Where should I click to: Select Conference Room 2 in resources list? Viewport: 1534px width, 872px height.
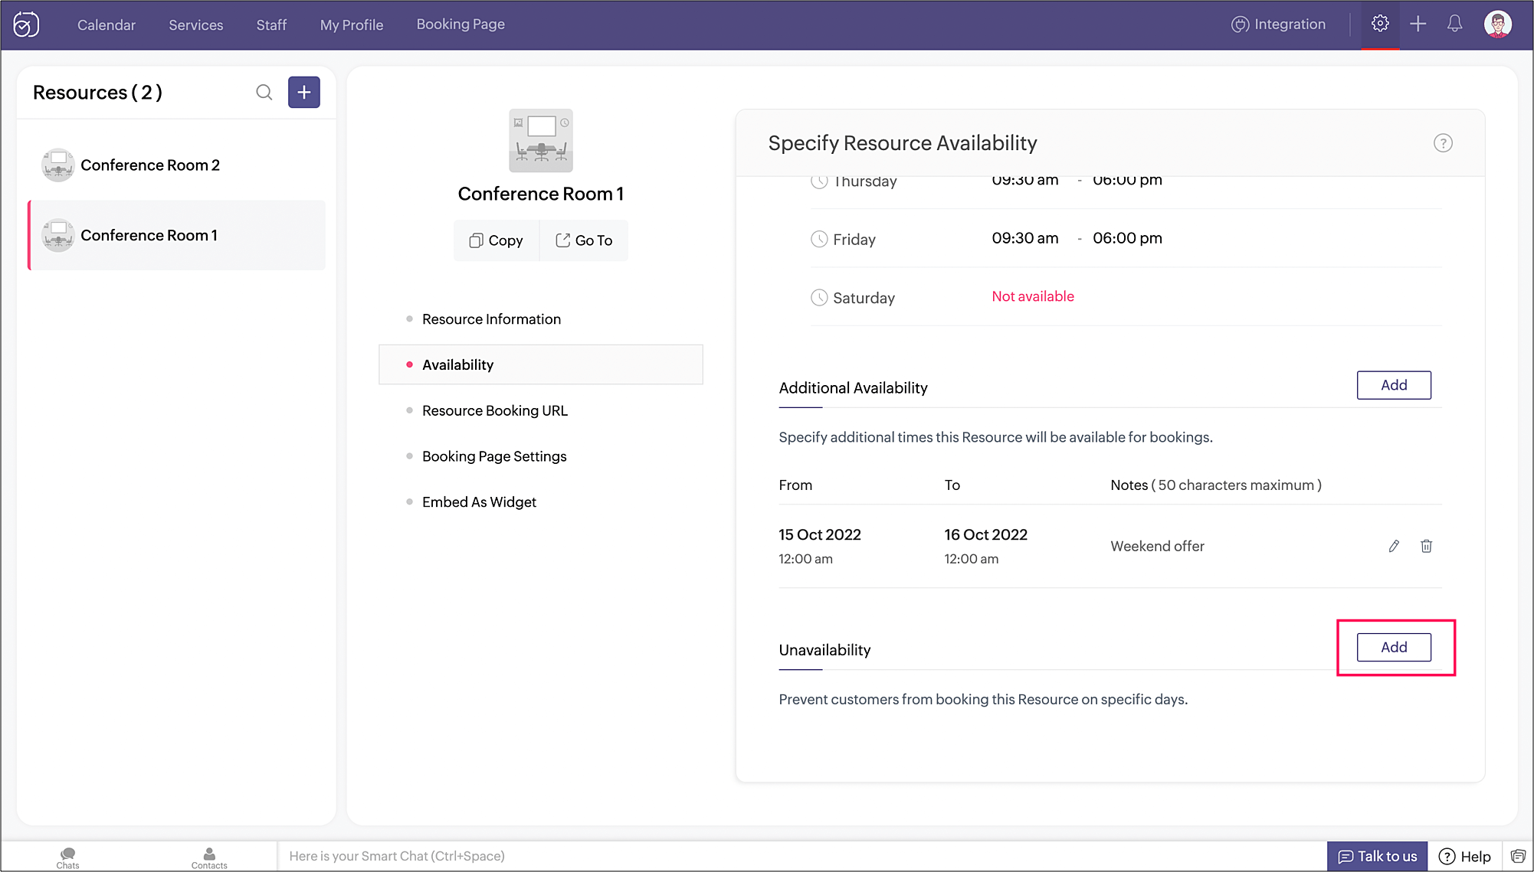click(x=177, y=165)
